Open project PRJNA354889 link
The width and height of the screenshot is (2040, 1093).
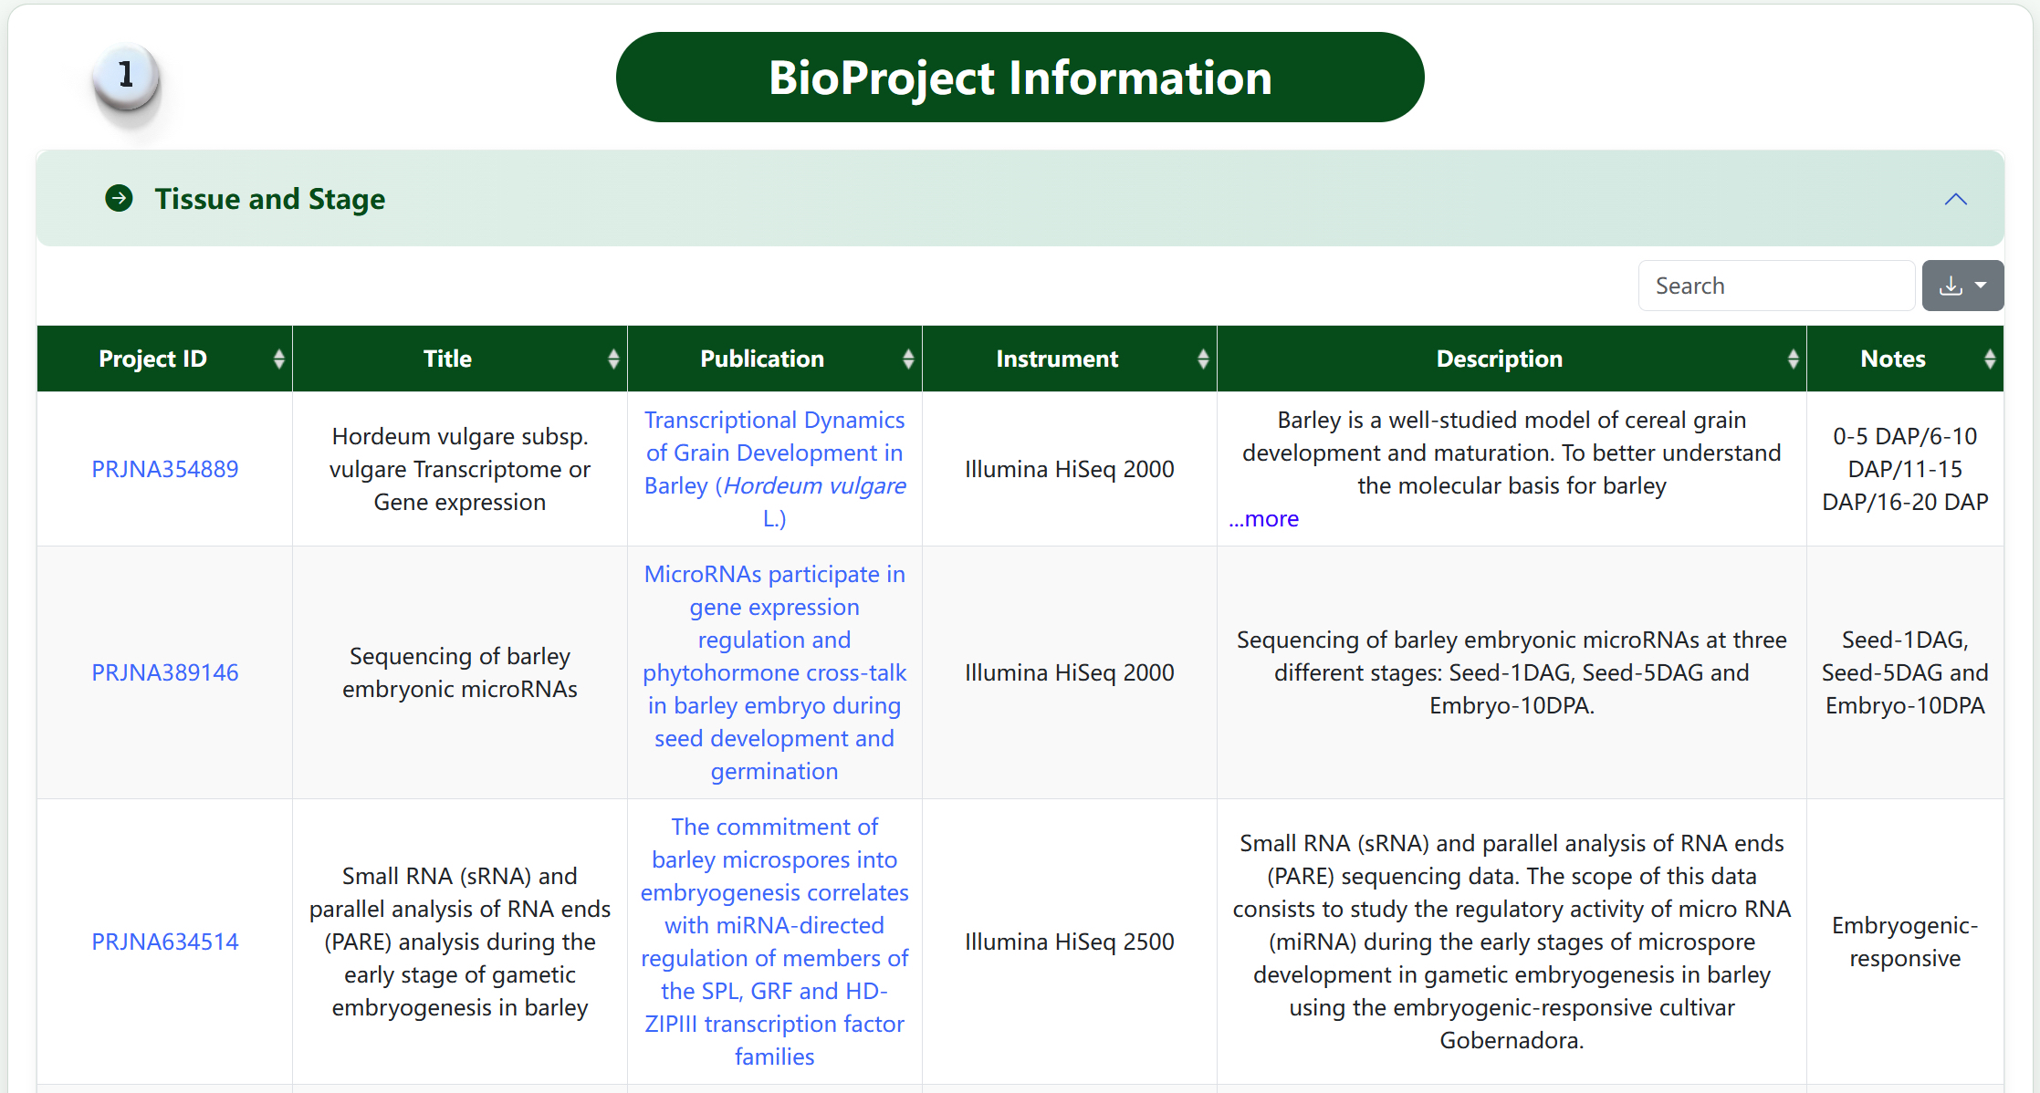(x=165, y=469)
